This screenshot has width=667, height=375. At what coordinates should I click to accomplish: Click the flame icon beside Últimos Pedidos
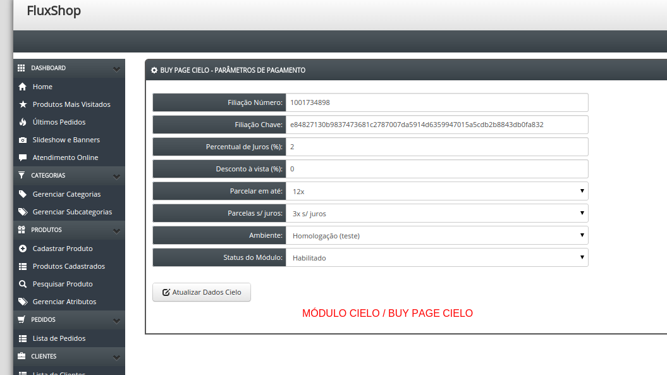[23, 122]
